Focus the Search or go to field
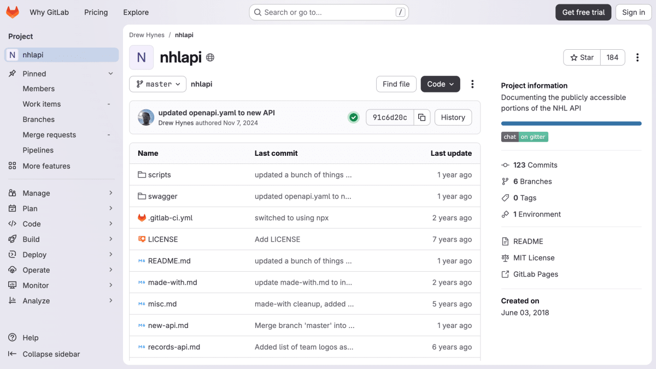The image size is (656, 369). (x=329, y=12)
